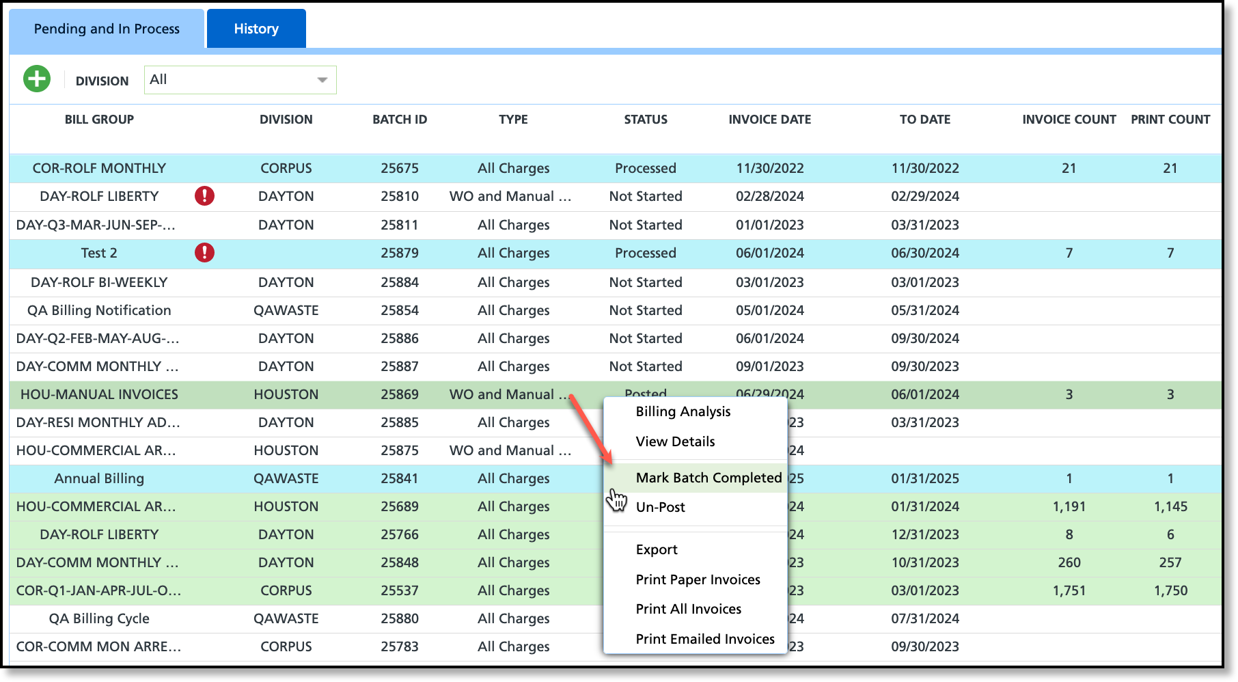Open Billing Analysis from the context menu
Viewport: 1238px width, 682px height.
point(683,411)
